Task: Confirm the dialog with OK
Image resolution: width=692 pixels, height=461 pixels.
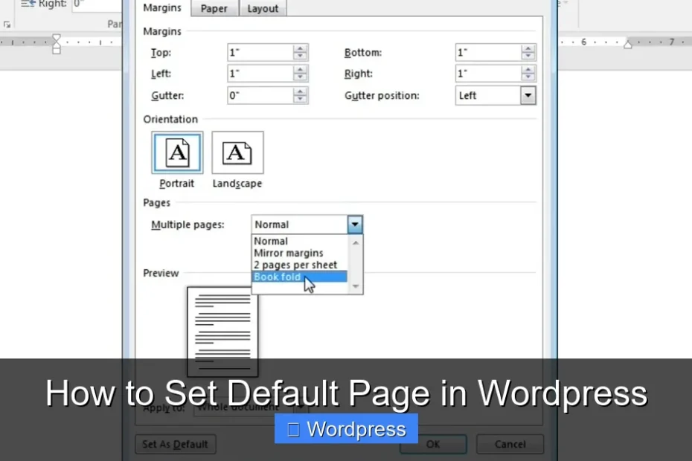Action: tap(433, 444)
